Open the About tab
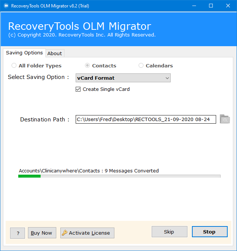This screenshot has height=251, width=237. (x=55, y=53)
